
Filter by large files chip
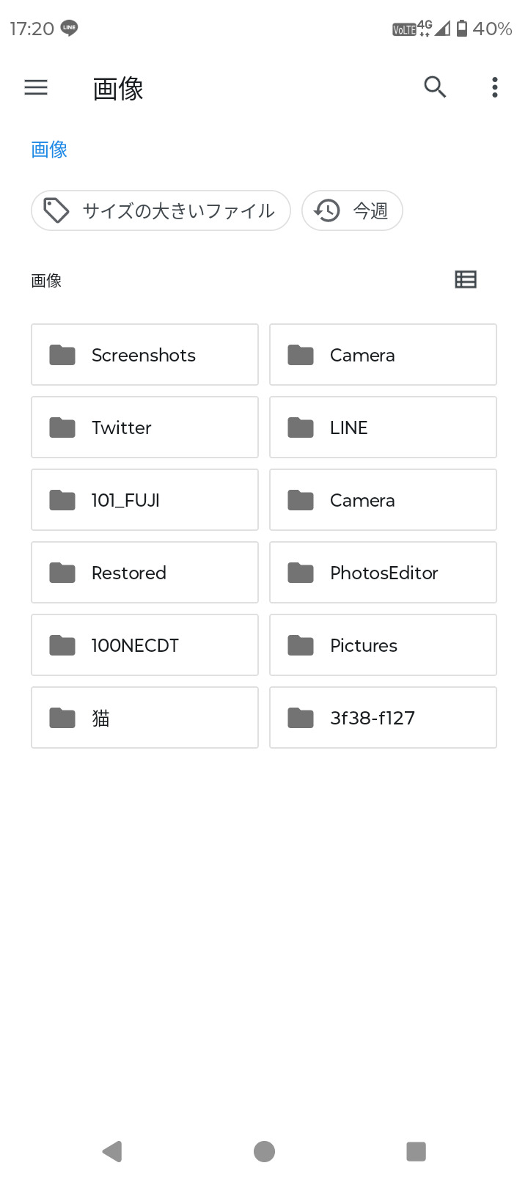click(161, 211)
